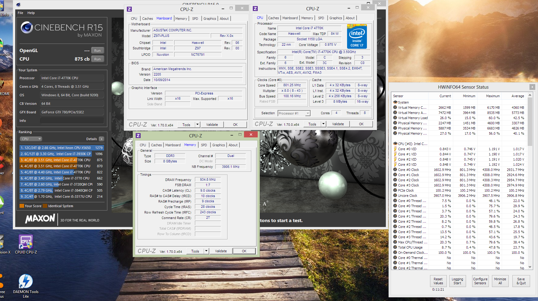538x301 pixels.
Task: Select the Total CPU Usage sensor icon
Action: (395, 247)
